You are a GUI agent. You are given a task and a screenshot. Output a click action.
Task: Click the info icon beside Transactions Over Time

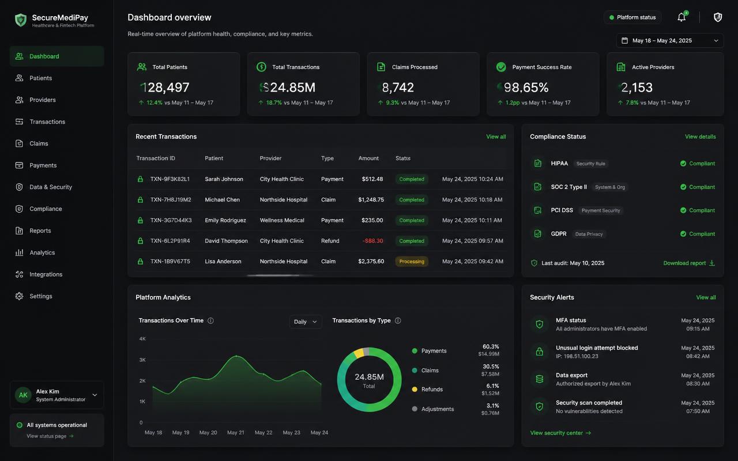210,320
